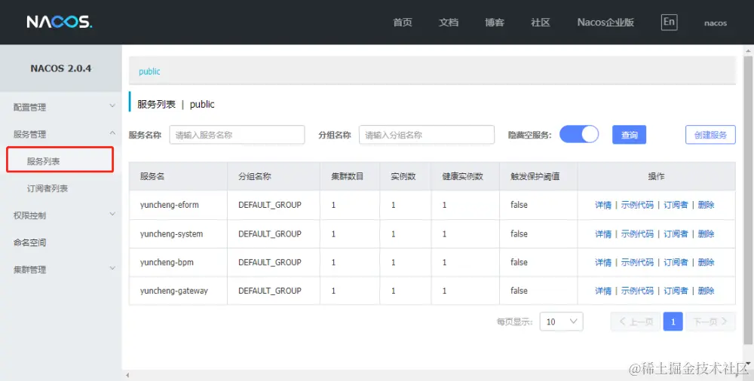Viewport: 754px width, 381px height.
Task: Open the nacos user menu
Action: pyautogui.click(x=716, y=23)
